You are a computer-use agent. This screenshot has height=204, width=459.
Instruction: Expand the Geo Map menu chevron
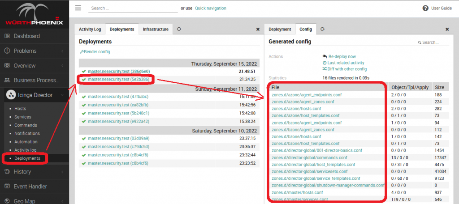point(62,201)
